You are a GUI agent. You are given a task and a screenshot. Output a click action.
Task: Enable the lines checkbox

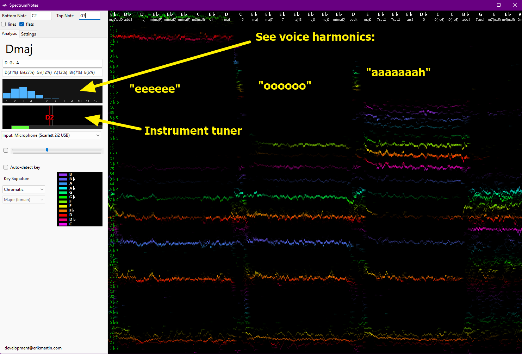pos(4,24)
